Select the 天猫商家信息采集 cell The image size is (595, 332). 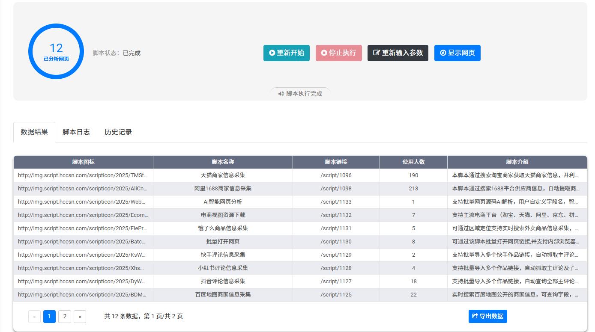point(223,175)
